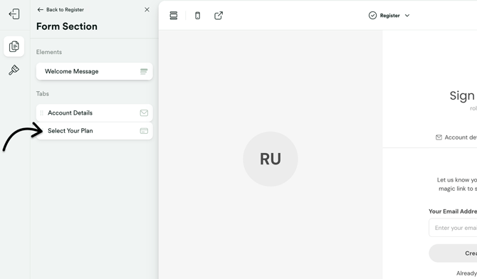Click the Welcome Message text icon

coord(144,71)
